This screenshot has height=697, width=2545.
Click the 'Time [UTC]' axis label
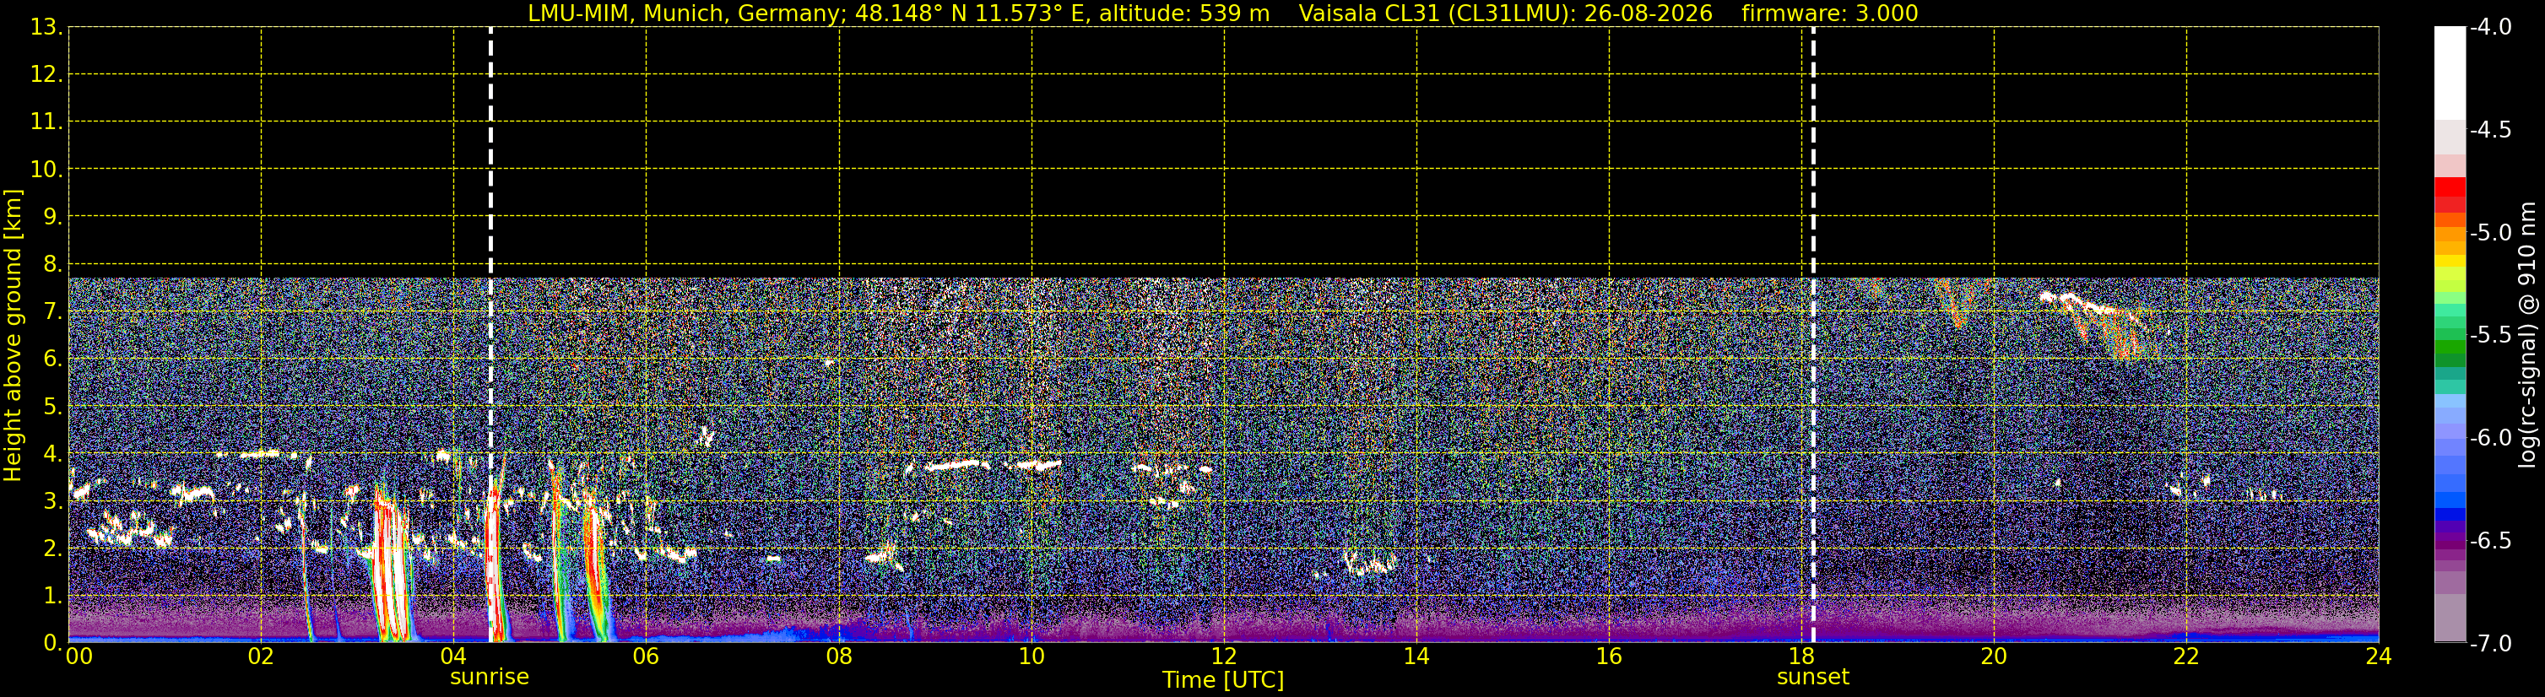[1223, 680]
